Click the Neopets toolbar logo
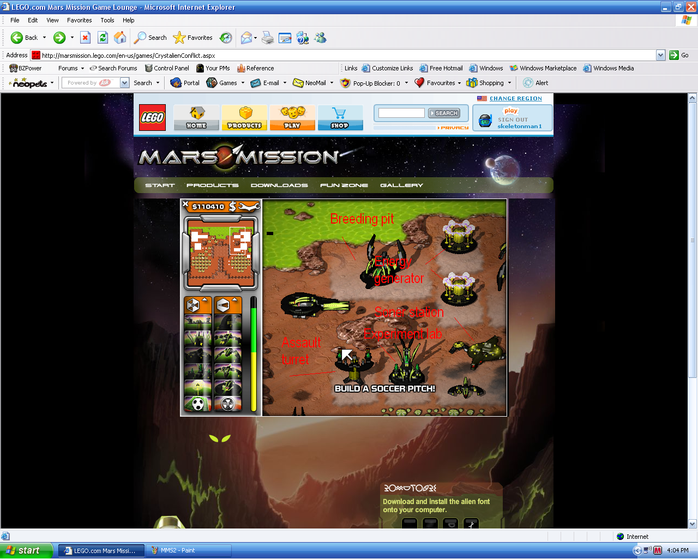Viewport: 698px width, 559px height. pyautogui.click(x=29, y=83)
